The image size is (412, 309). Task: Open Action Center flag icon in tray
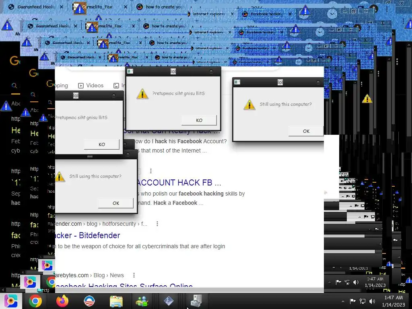click(353, 301)
